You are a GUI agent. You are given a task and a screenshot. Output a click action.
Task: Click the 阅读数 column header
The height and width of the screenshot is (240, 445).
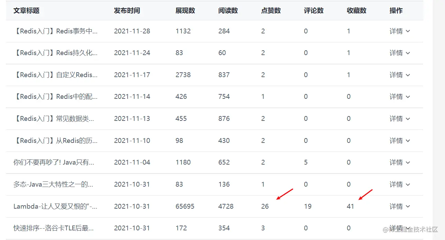tap(228, 11)
